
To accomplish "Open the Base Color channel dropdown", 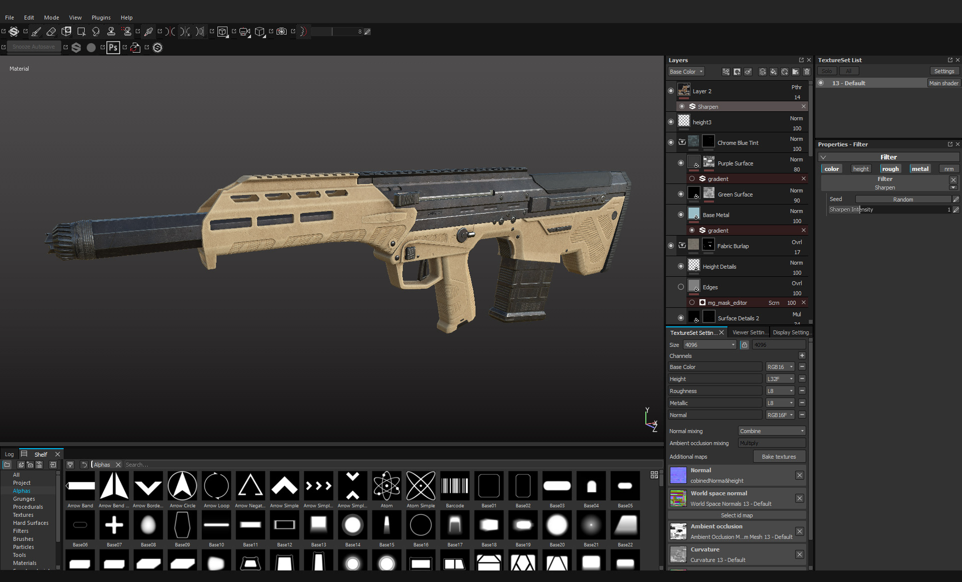I will pyautogui.click(x=780, y=366).
